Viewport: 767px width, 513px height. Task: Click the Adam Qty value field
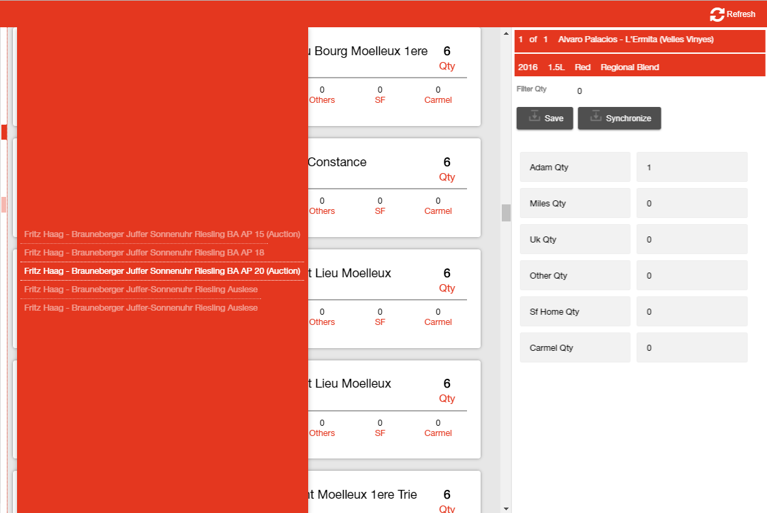[x=692, y=167]
